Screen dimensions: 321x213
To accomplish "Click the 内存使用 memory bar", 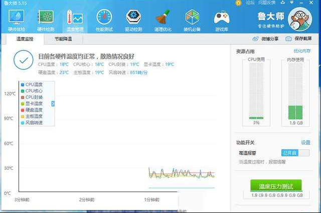I will tap(295, 91).
